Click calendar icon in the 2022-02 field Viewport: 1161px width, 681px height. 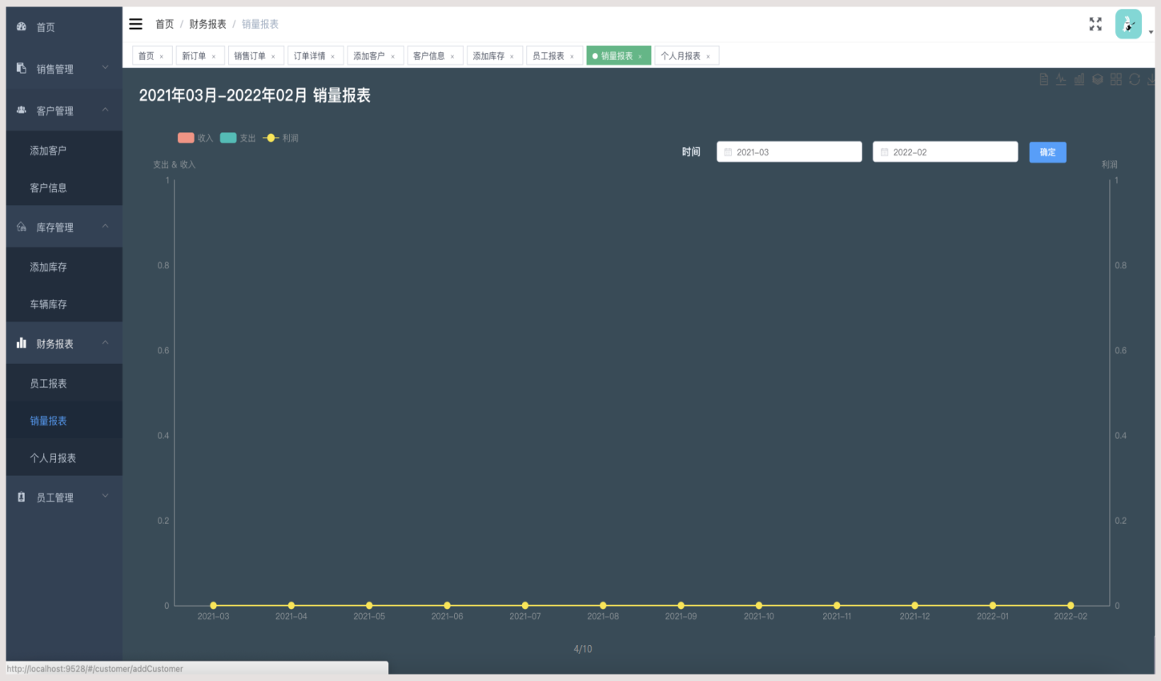pos(885,152)
